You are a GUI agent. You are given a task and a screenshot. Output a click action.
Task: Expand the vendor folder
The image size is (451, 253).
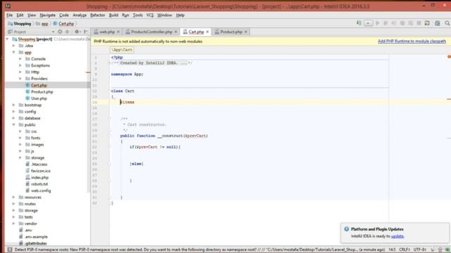pyautogui.click(x=13, y=223)
